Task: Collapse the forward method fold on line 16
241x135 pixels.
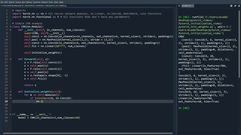Action: (x=11, y=59)
